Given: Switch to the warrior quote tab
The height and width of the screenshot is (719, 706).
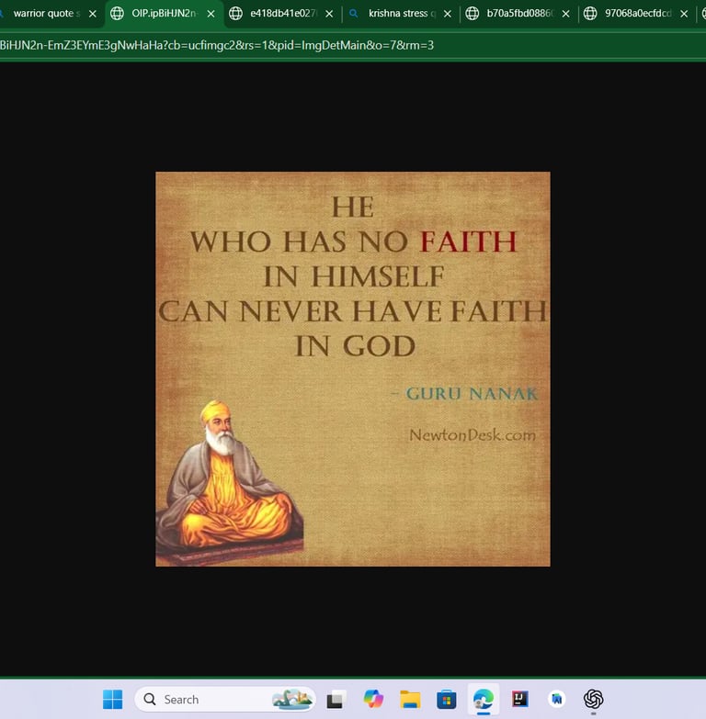Looking at the screenshot, I should coord(46,13).
